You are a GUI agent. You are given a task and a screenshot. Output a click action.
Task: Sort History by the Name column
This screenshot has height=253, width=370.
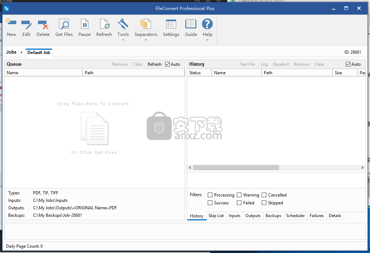237,73
